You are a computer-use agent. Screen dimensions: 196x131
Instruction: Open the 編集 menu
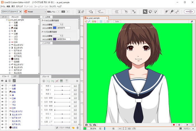[x=8, y=6]
